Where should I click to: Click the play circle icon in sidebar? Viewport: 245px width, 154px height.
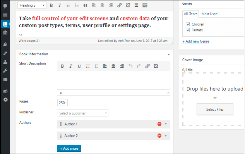5,100
